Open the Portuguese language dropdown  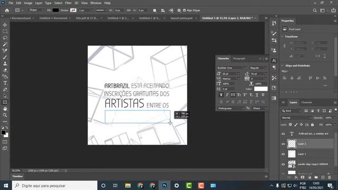click(x=231, y=108)
